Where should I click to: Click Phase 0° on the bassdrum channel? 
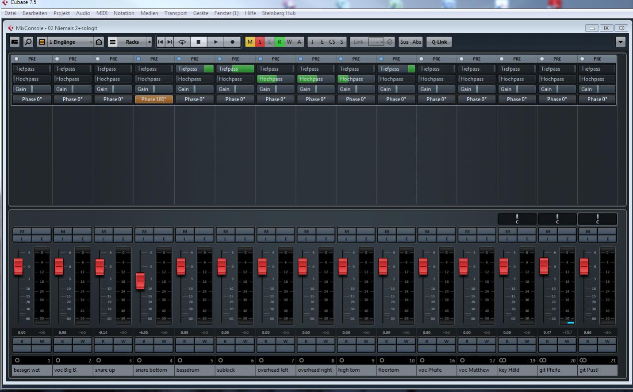[x=195, y=99]
